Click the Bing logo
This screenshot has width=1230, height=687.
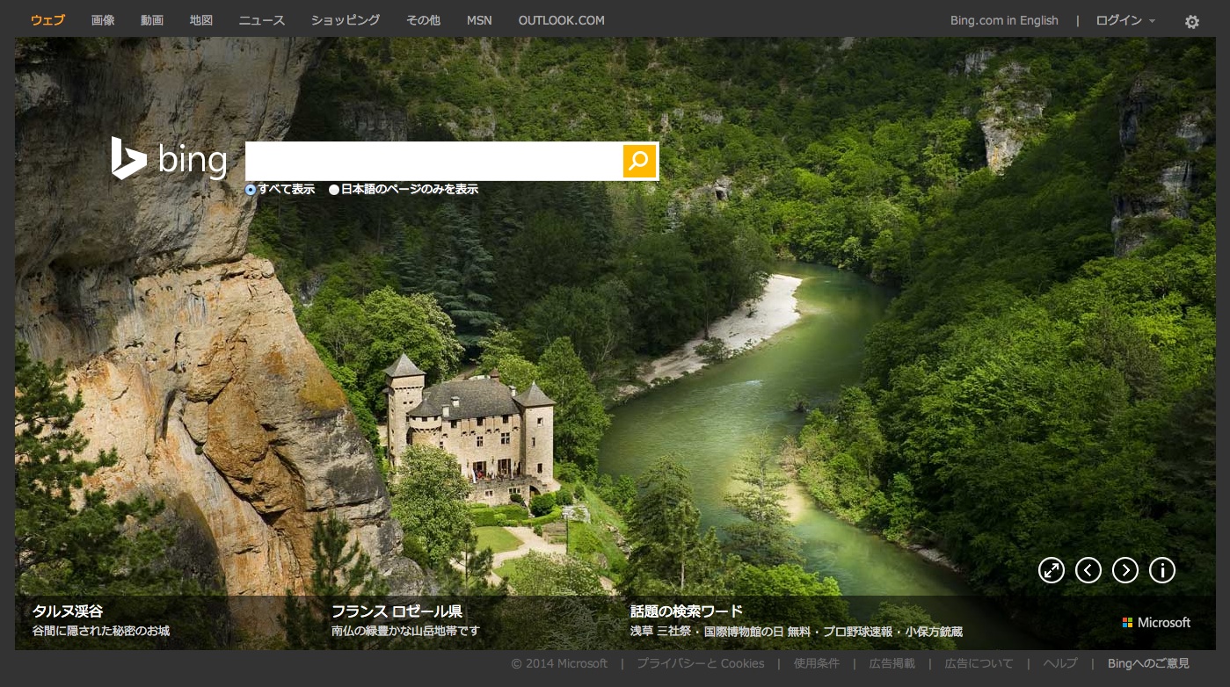click(170, 160)
